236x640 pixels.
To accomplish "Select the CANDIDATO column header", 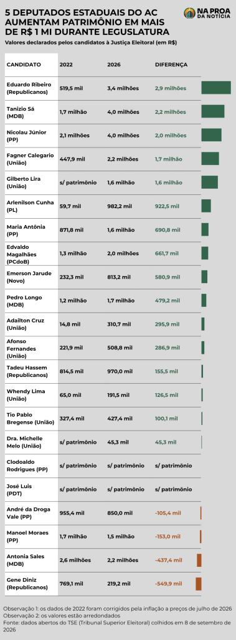I will coord(24,64).
